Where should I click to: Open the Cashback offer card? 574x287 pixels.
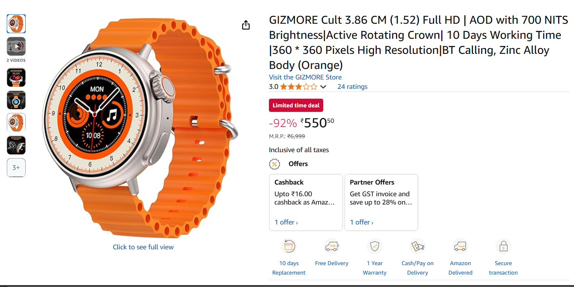[306, 198]
